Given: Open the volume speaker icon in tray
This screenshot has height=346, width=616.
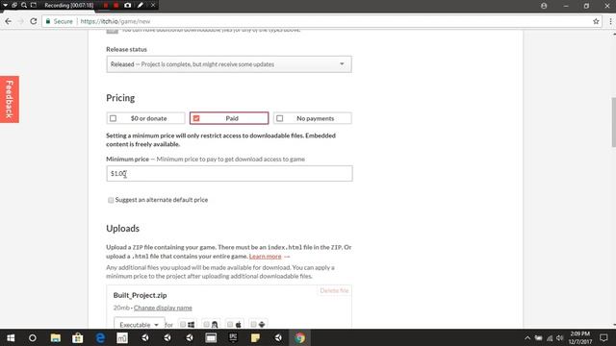Looking at the screenshot, I should [x=560, y=337].
